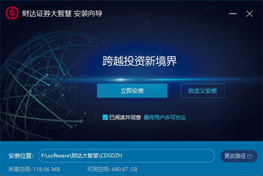Click the install path input field
This screenshot has height=176, width=263.
pos(127,156)
